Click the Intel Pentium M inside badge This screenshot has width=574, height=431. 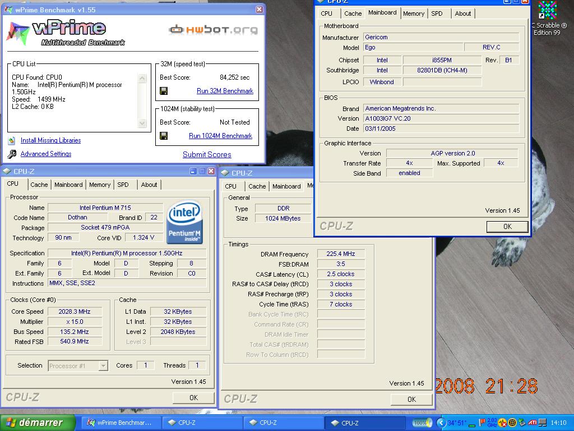[x=184, y=222]
